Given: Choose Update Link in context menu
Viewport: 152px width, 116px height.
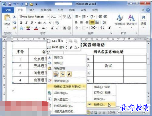Looking at the screenshot, I should point(67,81).
